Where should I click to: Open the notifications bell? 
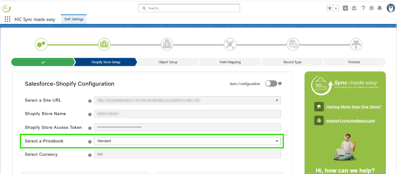(379, 8)
